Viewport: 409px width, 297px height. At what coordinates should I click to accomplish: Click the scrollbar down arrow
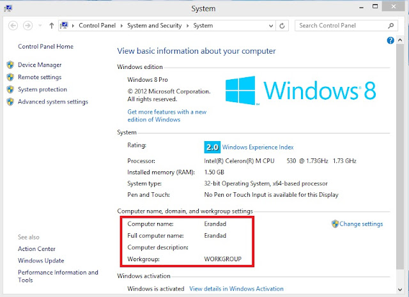[x=400, y=289]
